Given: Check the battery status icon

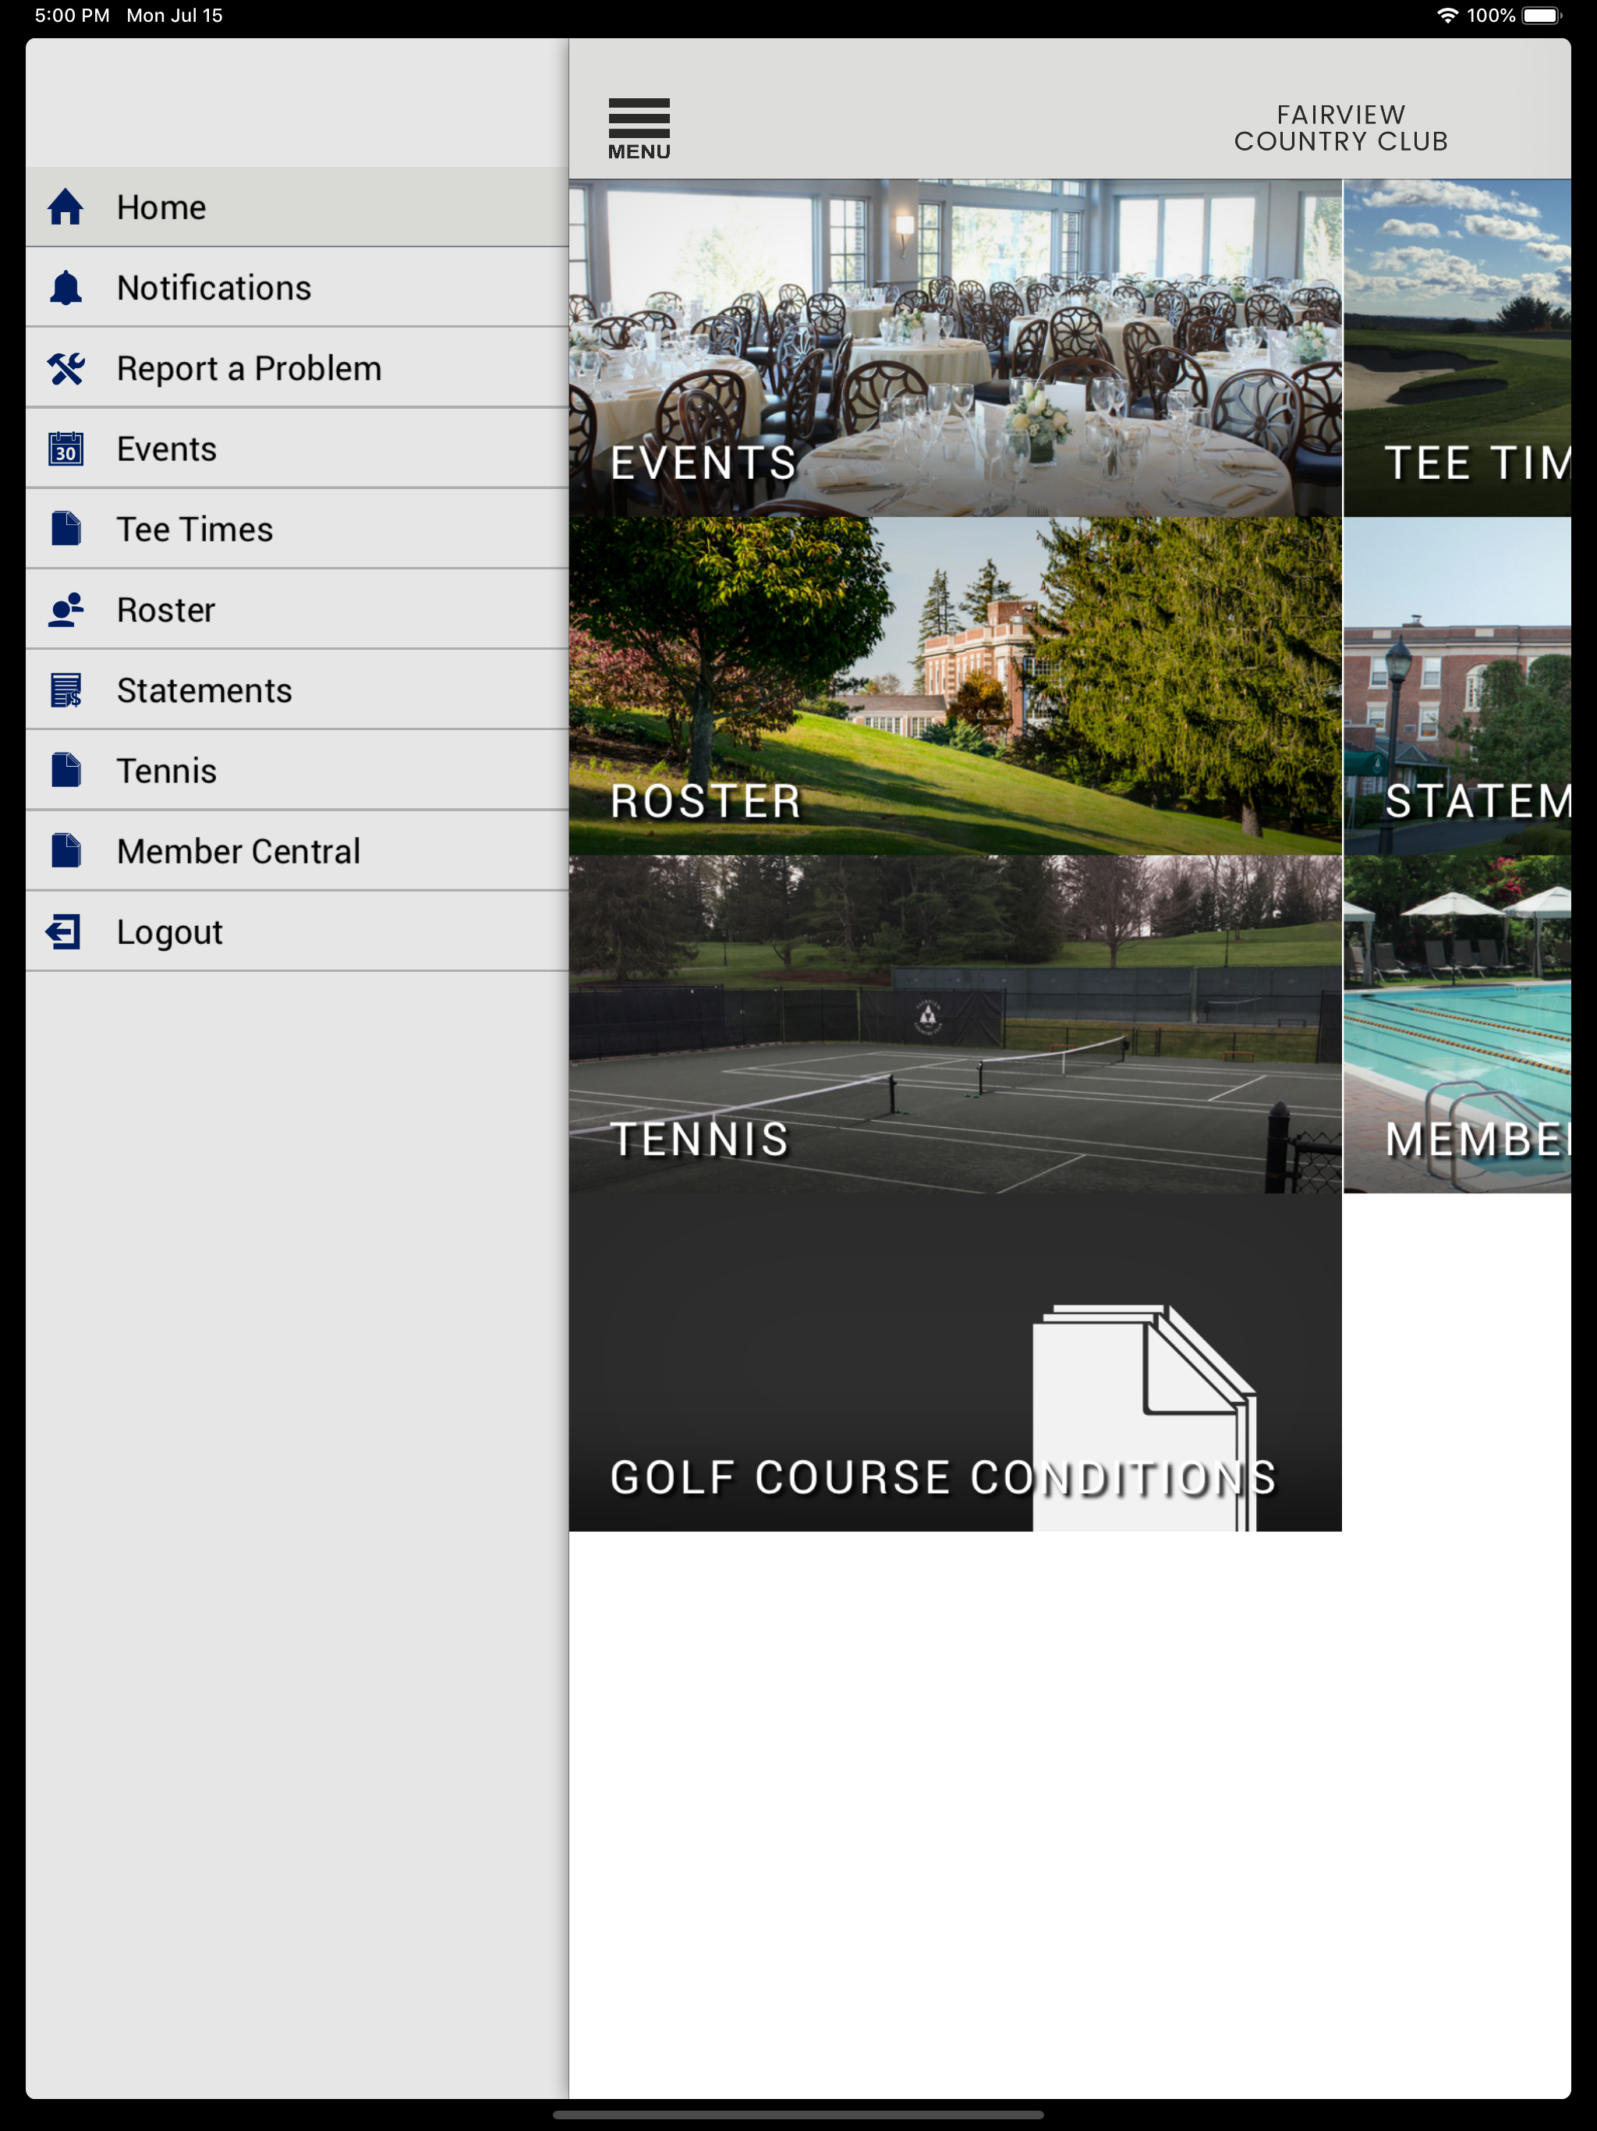Looking at the screenshot, I should point(1542,16).
